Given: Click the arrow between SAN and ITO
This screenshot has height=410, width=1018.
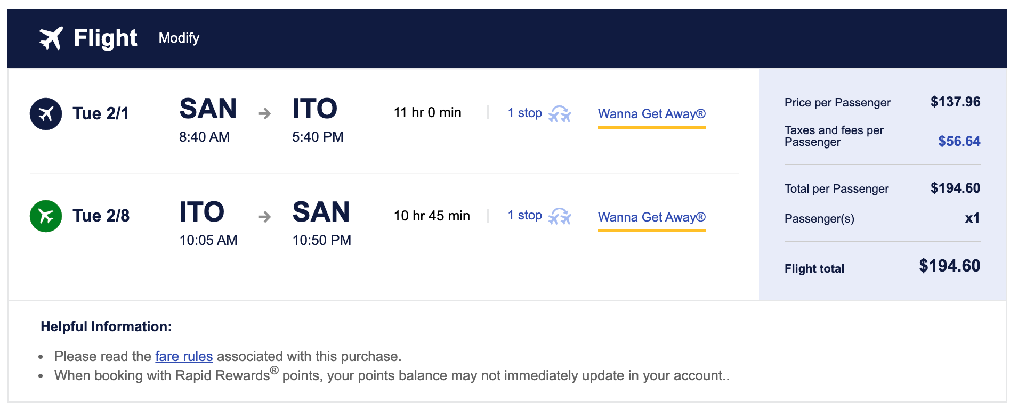Looking at the screenshot, I should (x=265, y=113).
